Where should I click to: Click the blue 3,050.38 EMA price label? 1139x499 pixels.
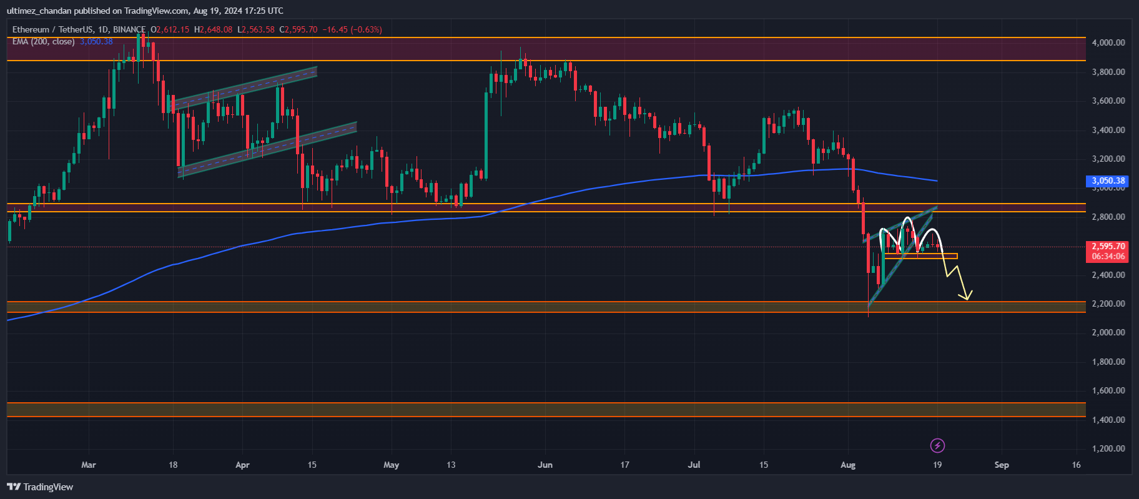(1108, 181)
